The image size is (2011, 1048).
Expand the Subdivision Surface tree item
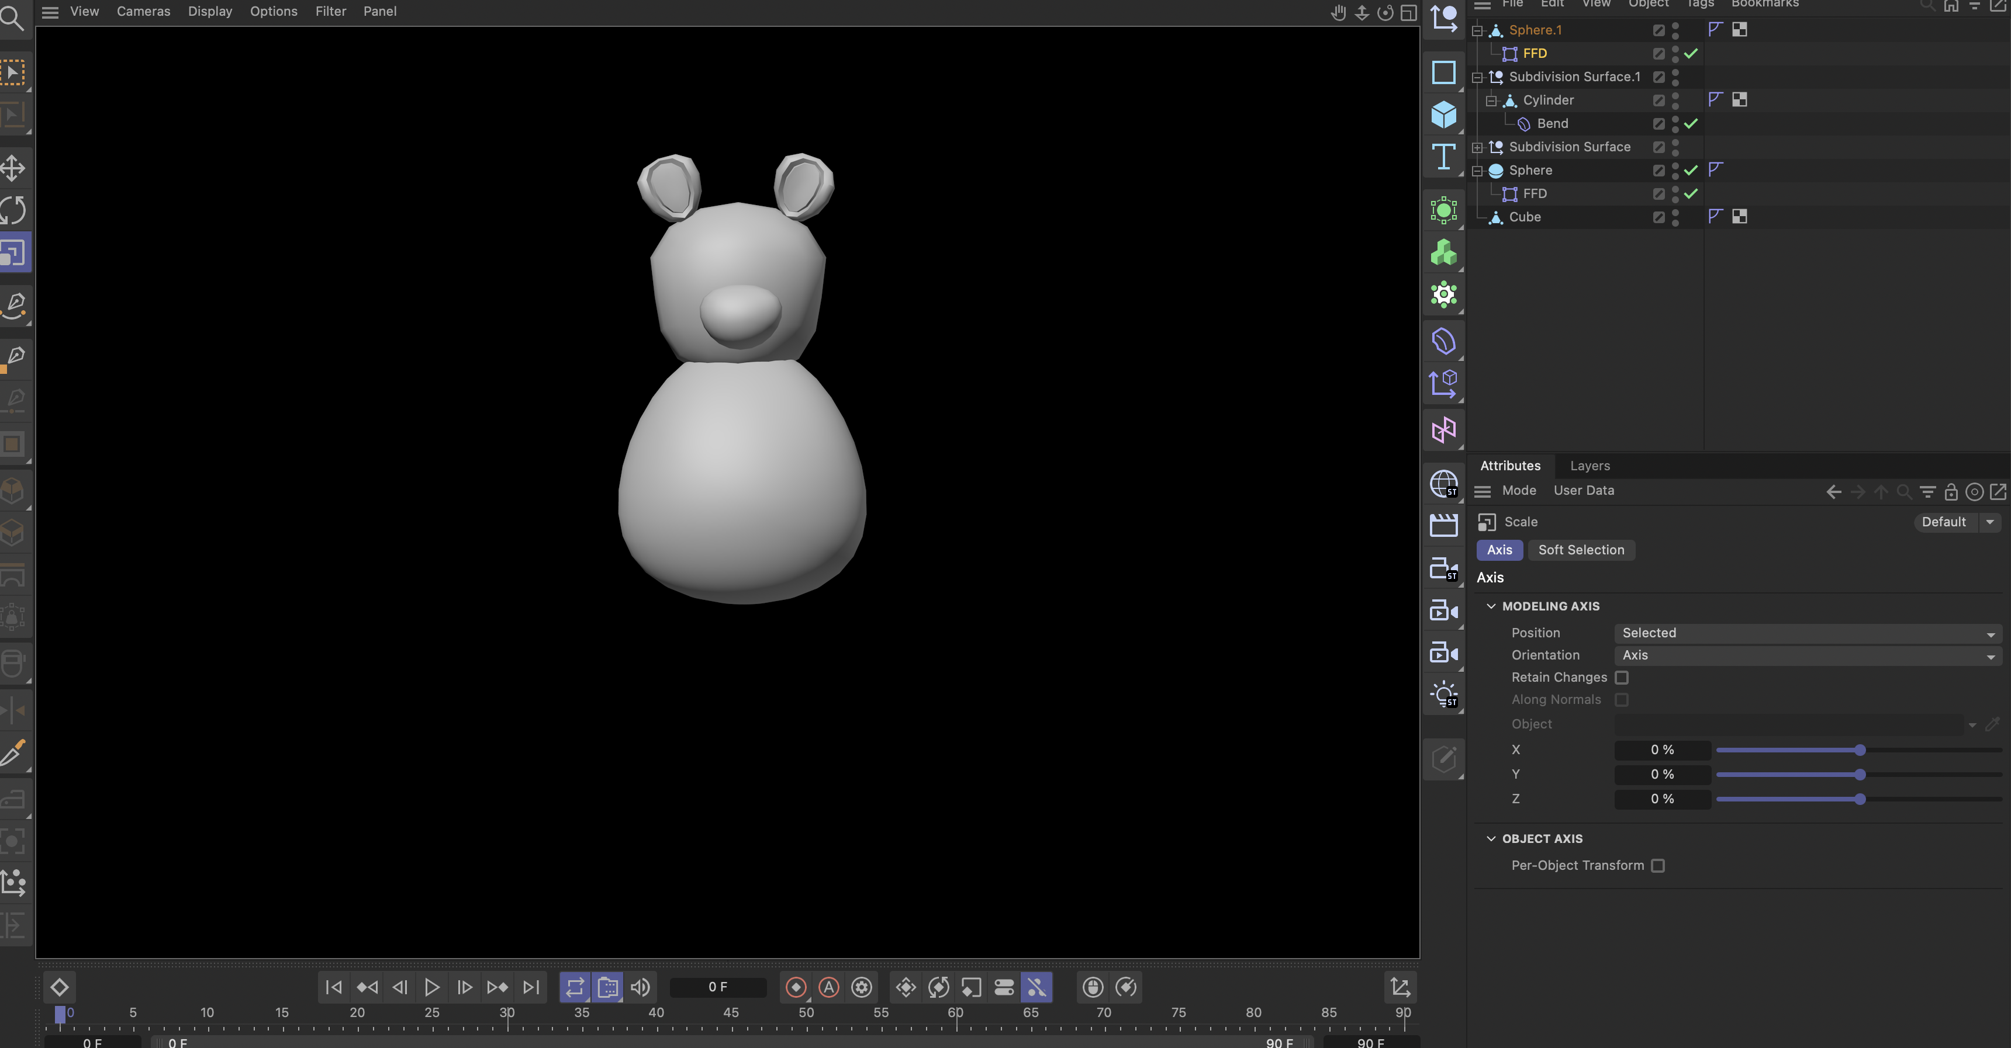[1478, 147]
